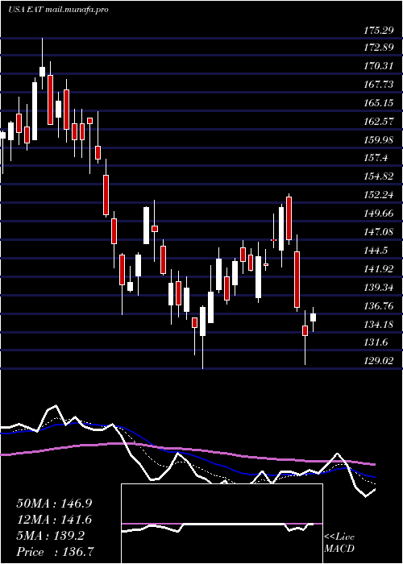Select the 136.76 price level label
Screen dimensions: 403x564
click(378, 306)
